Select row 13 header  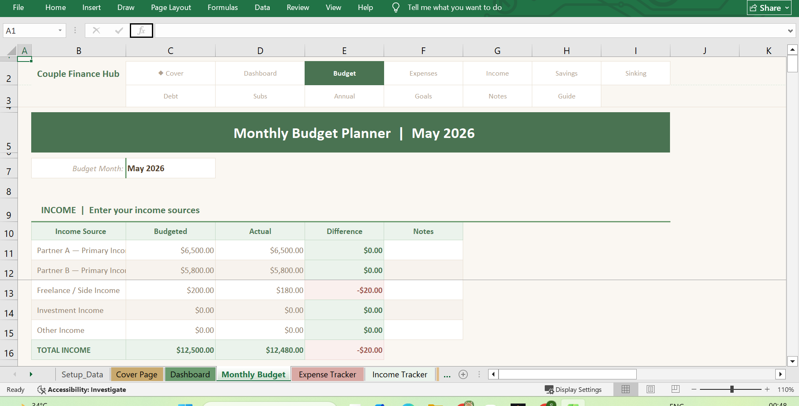(x=9, y=290)
